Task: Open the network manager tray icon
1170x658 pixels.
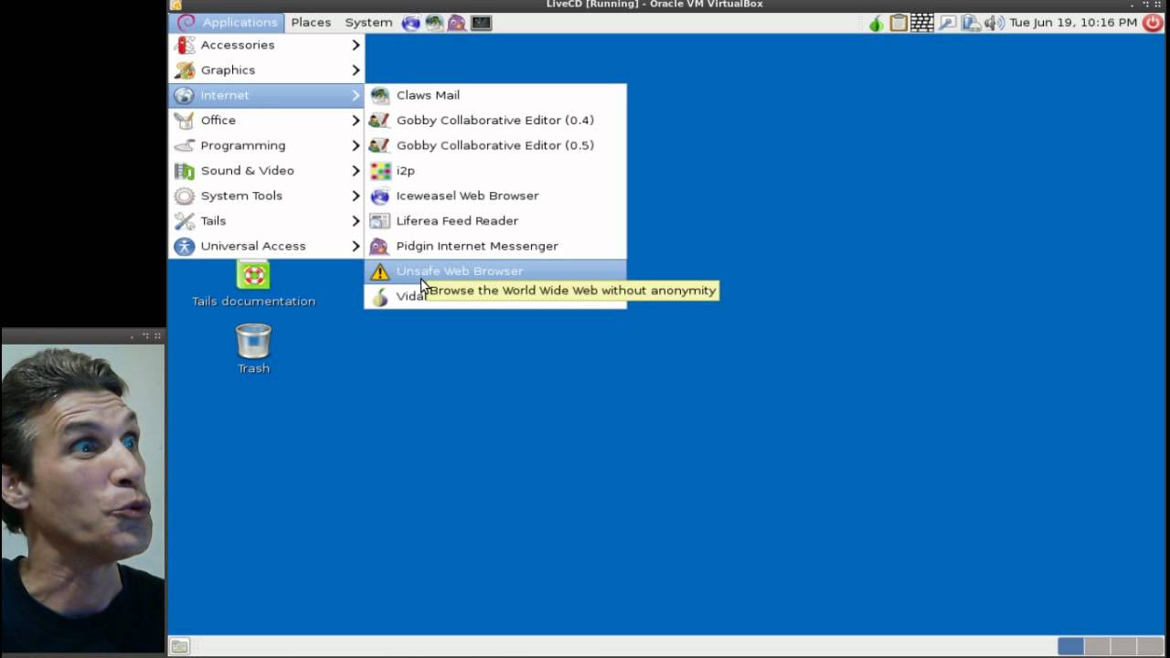Action: pos(947,23)
